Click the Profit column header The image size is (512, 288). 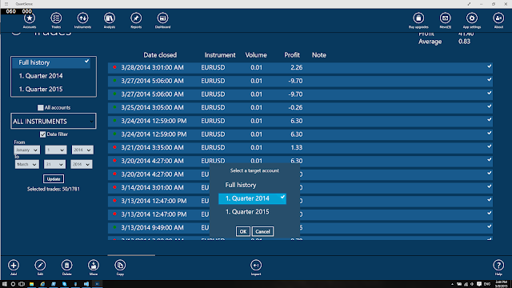pyautogui.click(x=292, y=55)
